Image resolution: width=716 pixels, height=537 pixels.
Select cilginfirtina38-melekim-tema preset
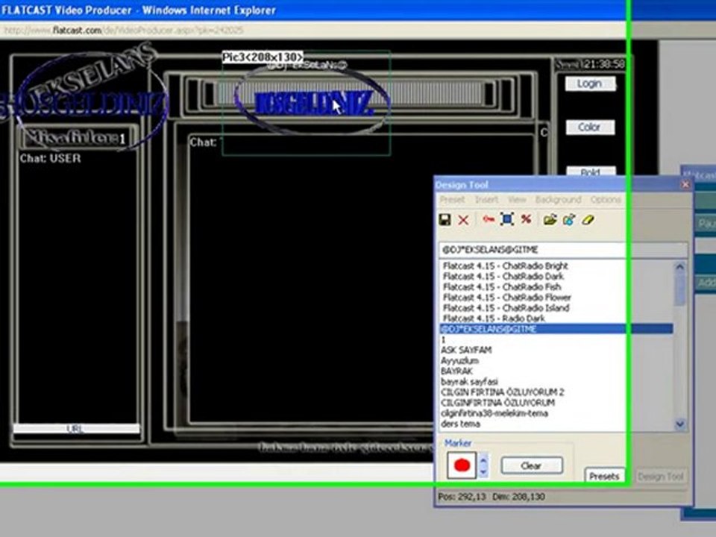494,413
